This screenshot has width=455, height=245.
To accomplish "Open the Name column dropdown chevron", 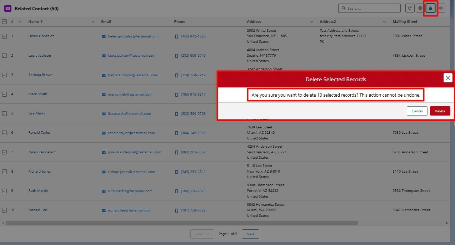I will [x=93, y=22].
